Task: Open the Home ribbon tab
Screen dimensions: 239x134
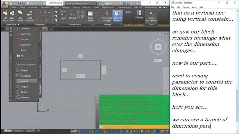Action: tap(13, 7)
